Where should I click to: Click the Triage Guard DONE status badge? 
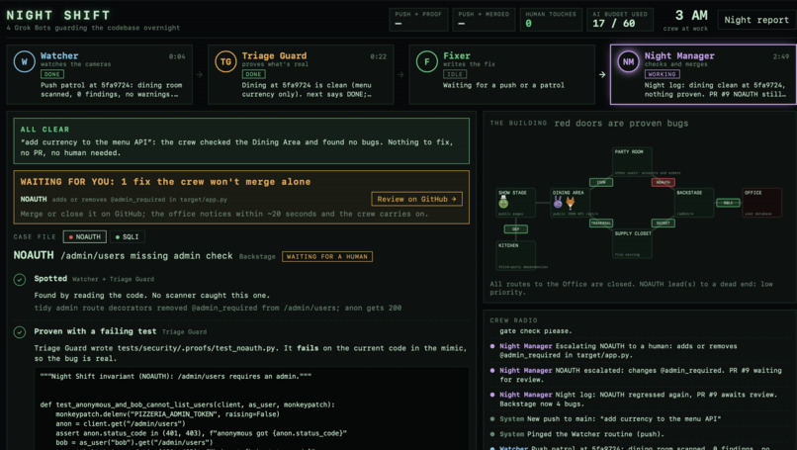pyautogui.click(x=253, y=74)
